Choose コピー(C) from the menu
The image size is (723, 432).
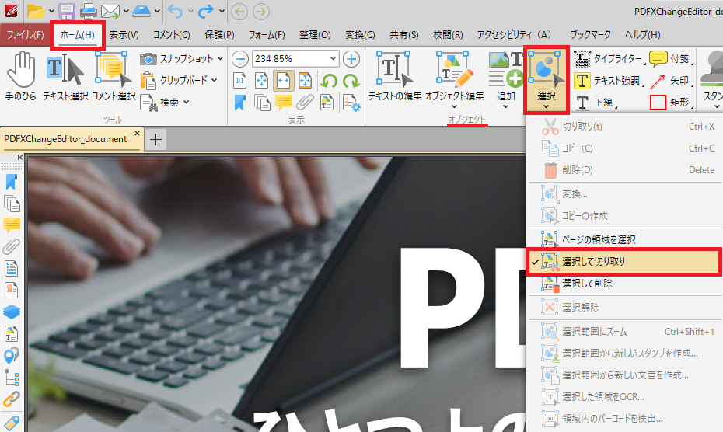pyautogui.click(x=625, y=148)
